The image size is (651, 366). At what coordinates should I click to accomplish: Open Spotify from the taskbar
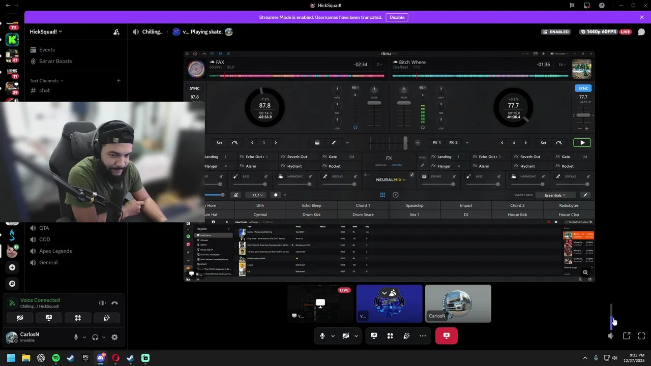click(56, 358)
